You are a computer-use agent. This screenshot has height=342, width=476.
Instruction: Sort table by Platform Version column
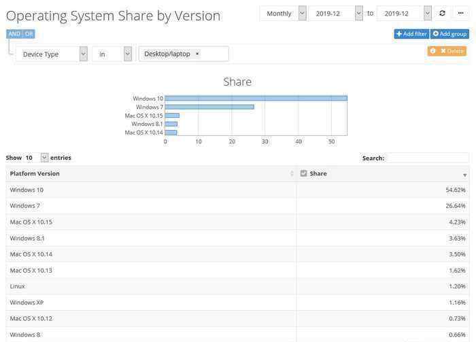pyautogui.click(x=150, y=173)
